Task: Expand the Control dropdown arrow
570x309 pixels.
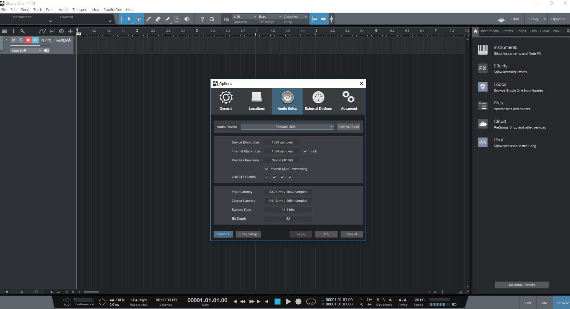Action: pos(110,21)
